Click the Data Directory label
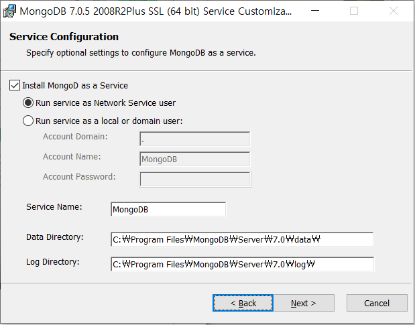The width and height of the screenshot is (415, 325). point(55,237)
